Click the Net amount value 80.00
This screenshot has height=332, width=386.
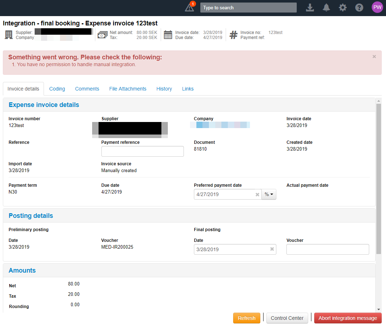pyautogui.click(x=74, y=284)
